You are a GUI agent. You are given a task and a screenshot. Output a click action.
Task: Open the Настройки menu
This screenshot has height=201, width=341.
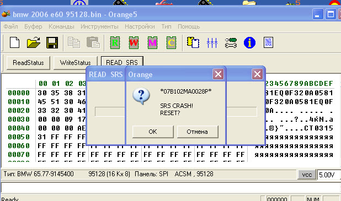[x=140, y=26]
